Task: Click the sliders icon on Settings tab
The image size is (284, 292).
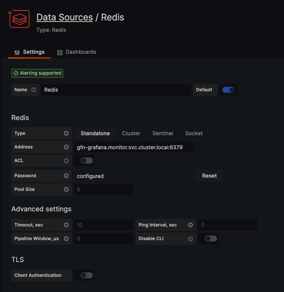Action: click(17, 53)
